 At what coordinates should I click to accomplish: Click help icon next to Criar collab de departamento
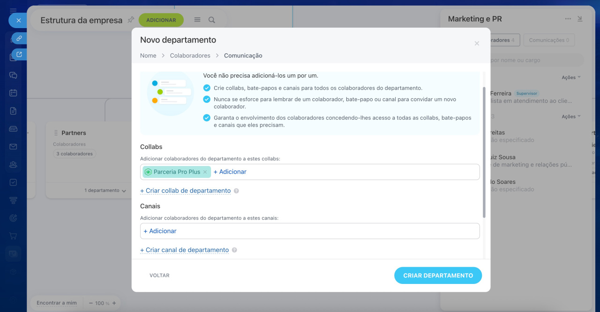236,191
